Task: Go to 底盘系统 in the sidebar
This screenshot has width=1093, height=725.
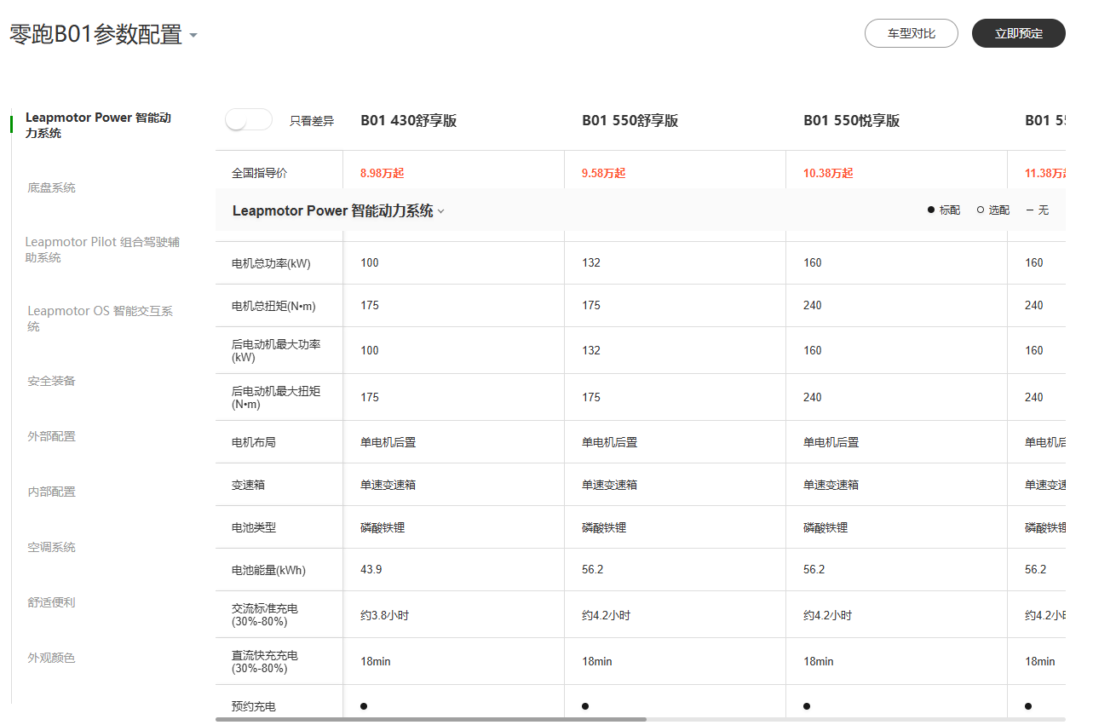Action: [x=51, y=187]
